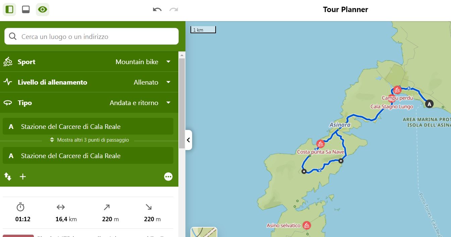This screenshot has height=237, width=451.
Task: Open the map layer thumbnail
Action: click(x=204, y=233)
